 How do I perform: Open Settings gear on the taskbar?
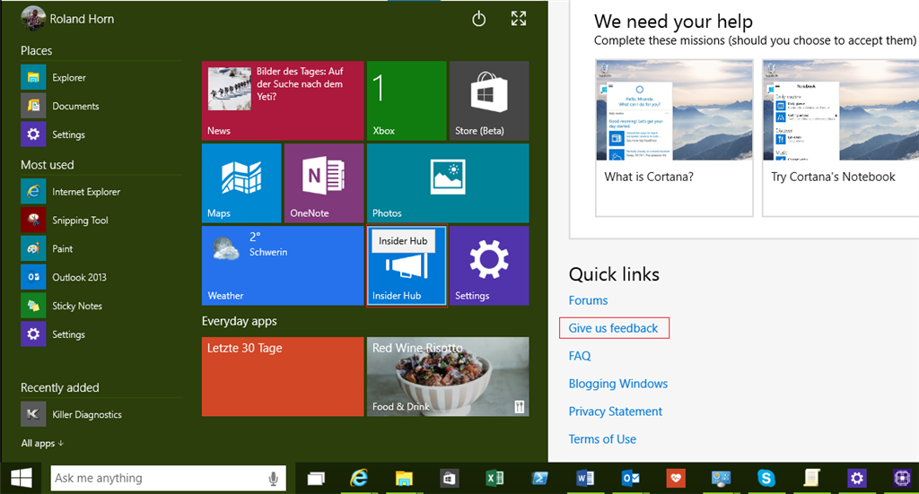point(857,479)
